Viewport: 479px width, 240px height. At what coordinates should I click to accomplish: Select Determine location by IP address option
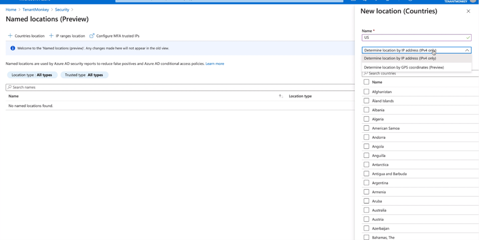click(417, 58)
